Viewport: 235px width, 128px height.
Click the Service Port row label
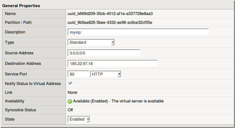(x=16, y=74)
